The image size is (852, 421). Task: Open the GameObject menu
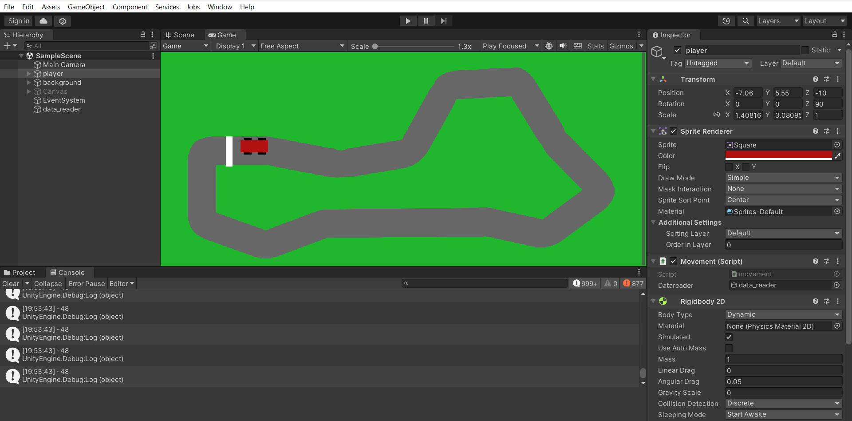[86, 7]
